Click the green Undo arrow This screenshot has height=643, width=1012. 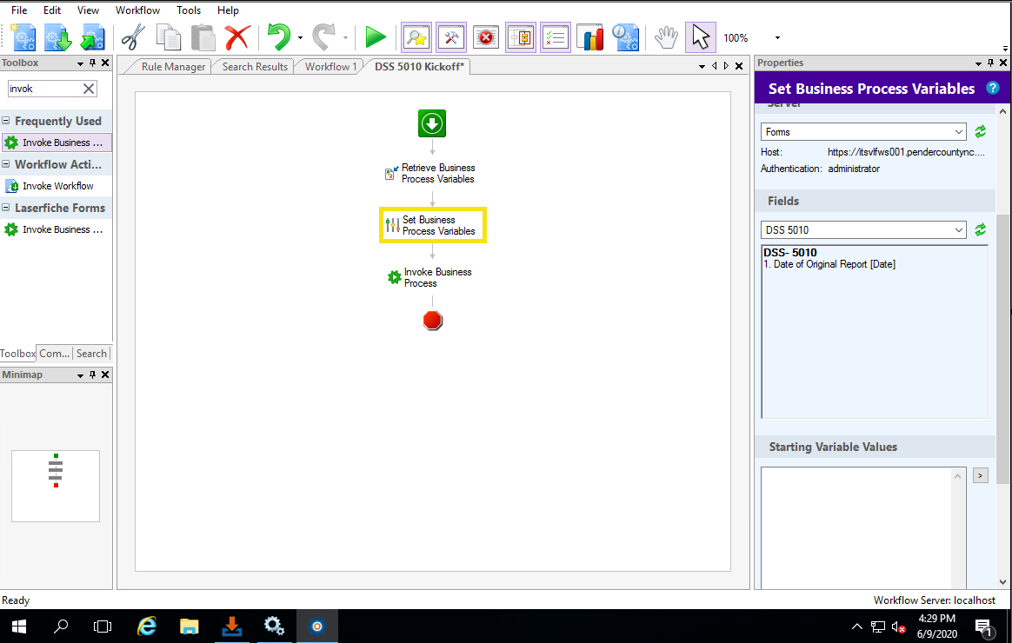pos(278,37)
